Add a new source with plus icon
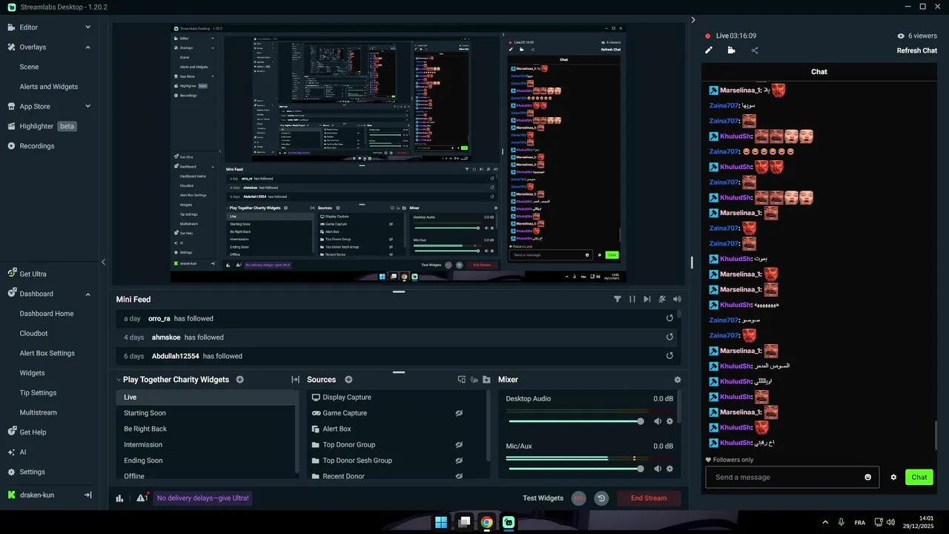 tap(348, 380)
